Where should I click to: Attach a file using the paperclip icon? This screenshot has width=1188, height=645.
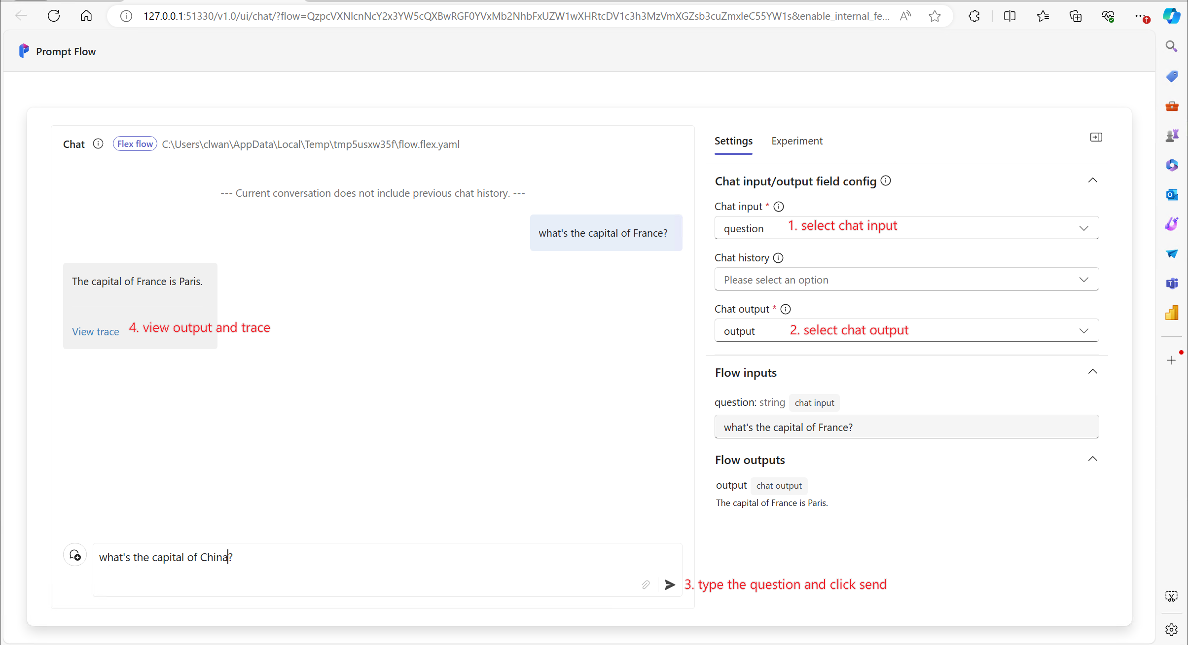click(646, 585)
